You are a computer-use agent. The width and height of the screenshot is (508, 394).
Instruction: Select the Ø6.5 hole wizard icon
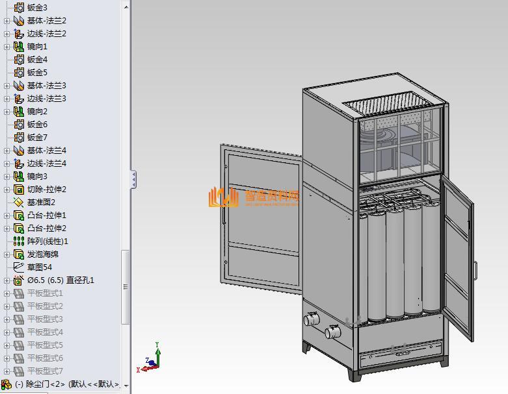click(19, 280)
